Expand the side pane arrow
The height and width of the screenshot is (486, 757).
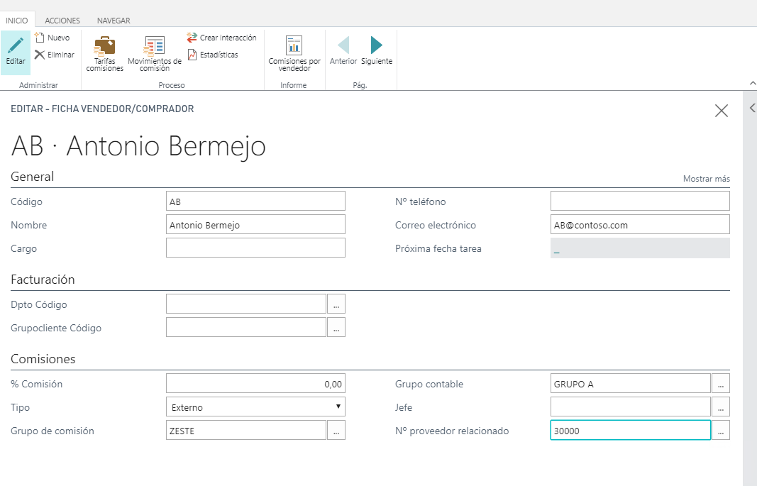tap(752, 108)
